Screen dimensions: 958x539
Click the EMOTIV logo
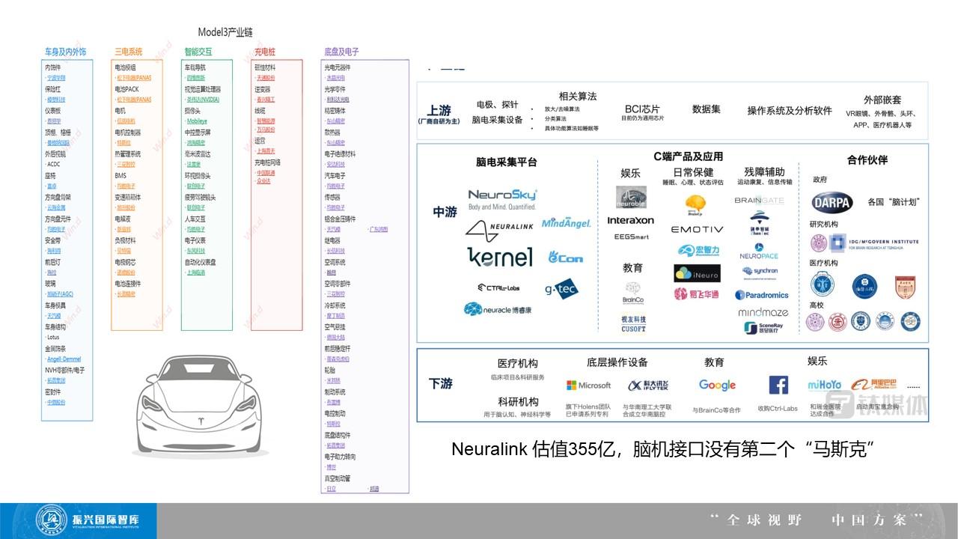click(x=697, y=230)
